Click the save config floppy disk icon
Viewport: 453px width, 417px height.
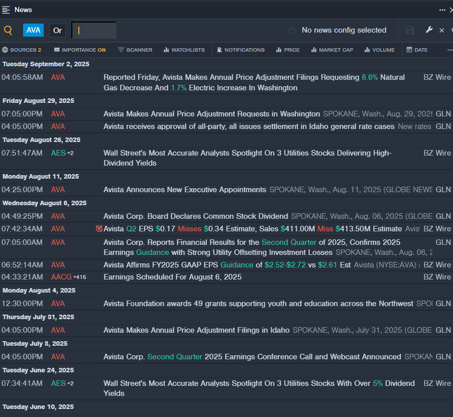click(410, 31)
